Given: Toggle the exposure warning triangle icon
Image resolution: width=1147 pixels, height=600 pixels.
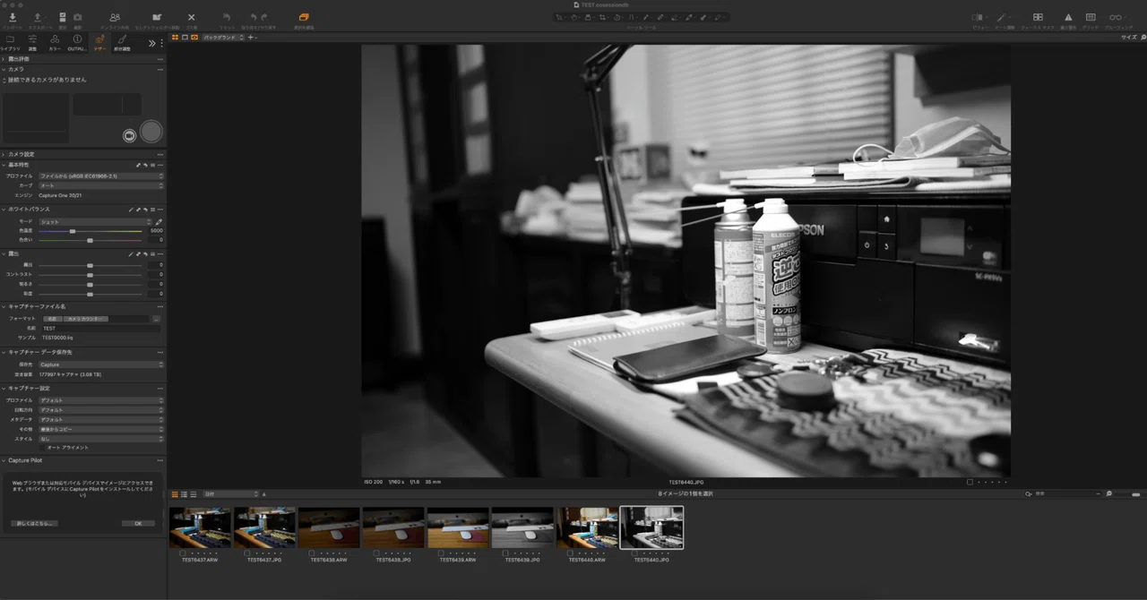Looking at the screenshot, I should point(1068,17).
